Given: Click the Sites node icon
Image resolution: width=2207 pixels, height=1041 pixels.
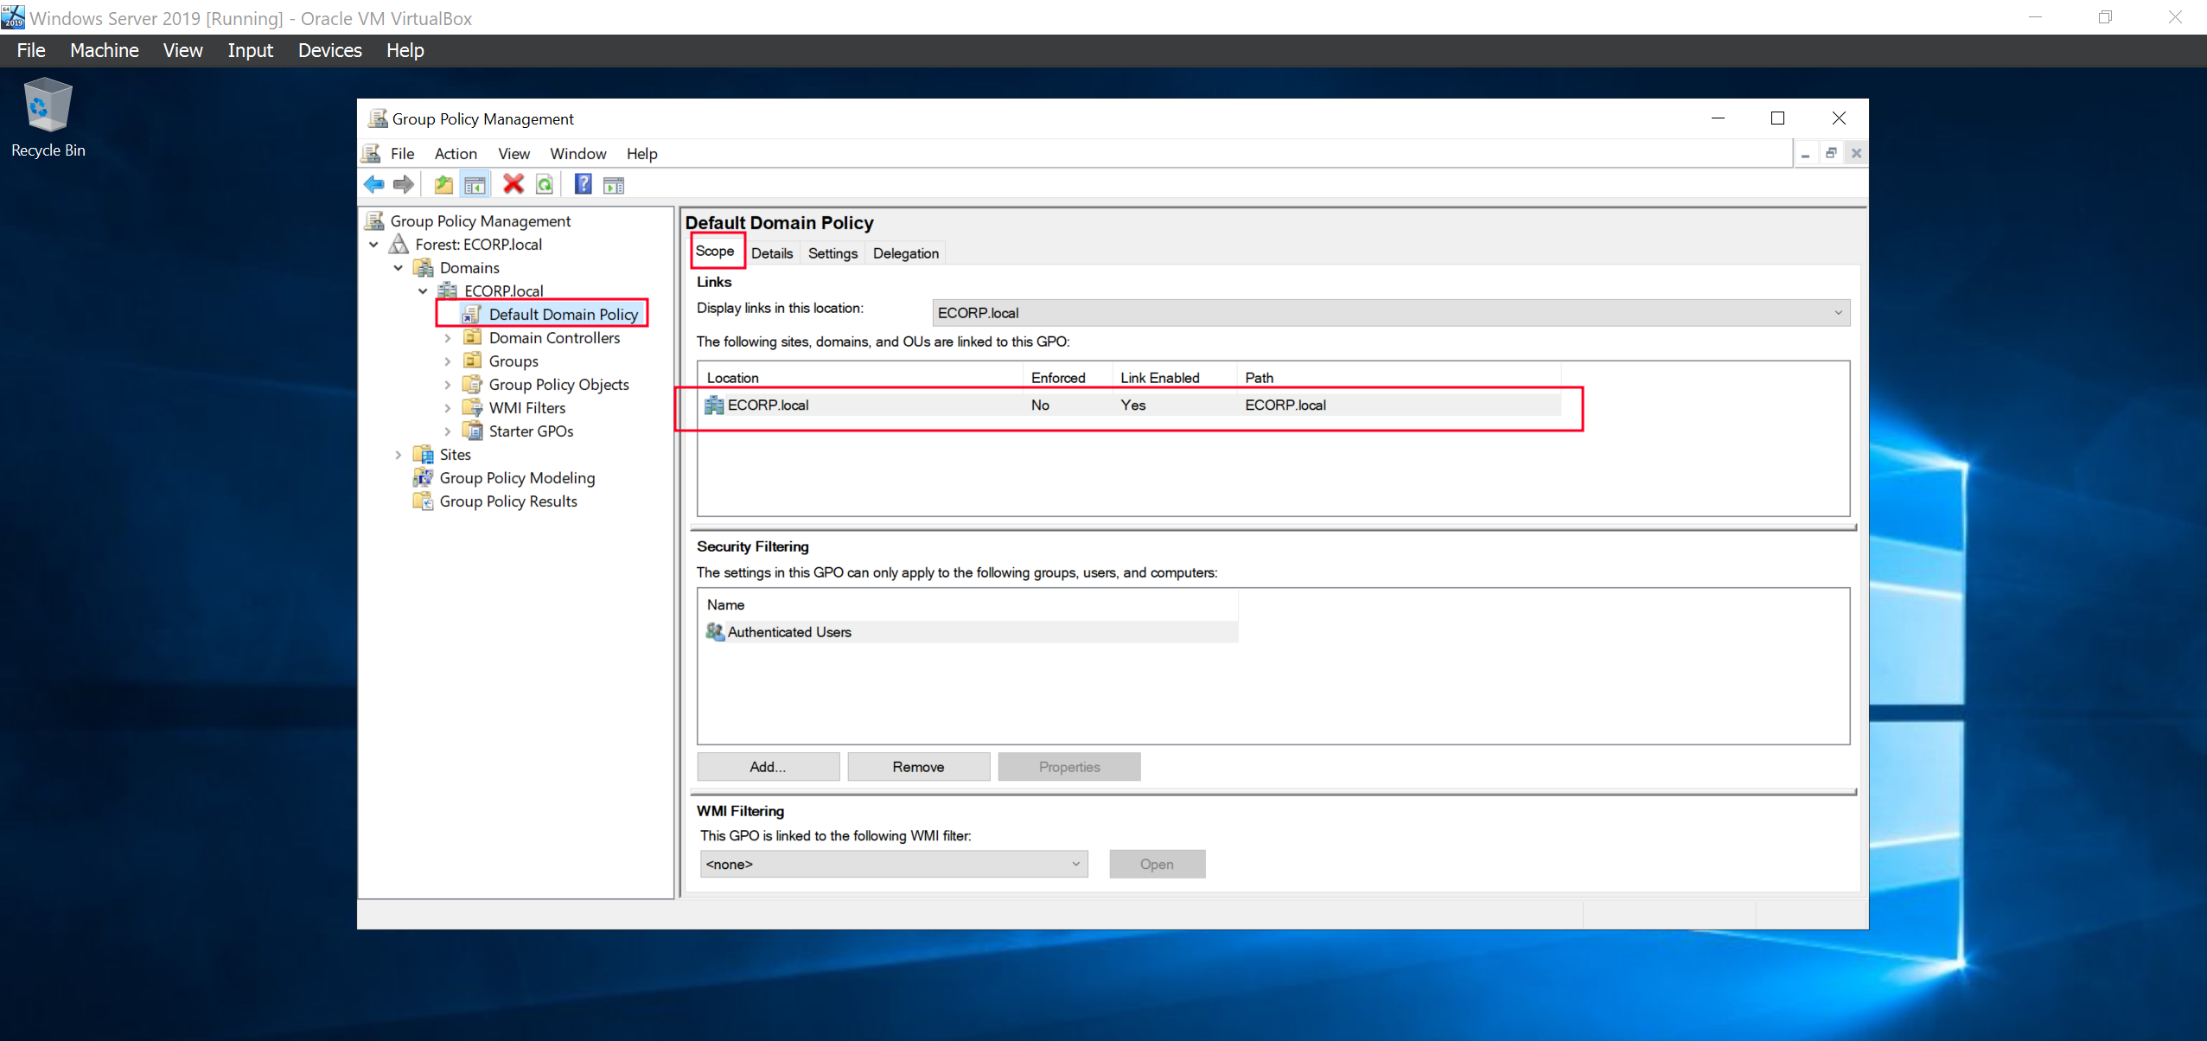Looking at the screenshot, I should click(424, 454).
